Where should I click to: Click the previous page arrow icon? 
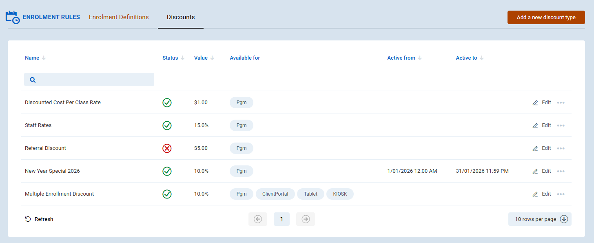coord(258,219)
